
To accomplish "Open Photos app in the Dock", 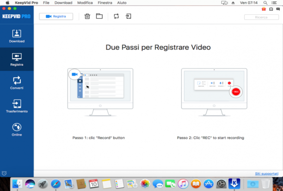I will coord(145,184).
